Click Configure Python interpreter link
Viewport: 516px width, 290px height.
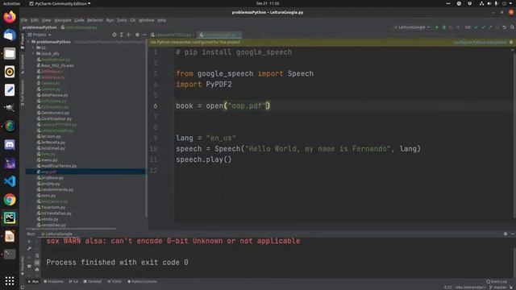point(481,43)
